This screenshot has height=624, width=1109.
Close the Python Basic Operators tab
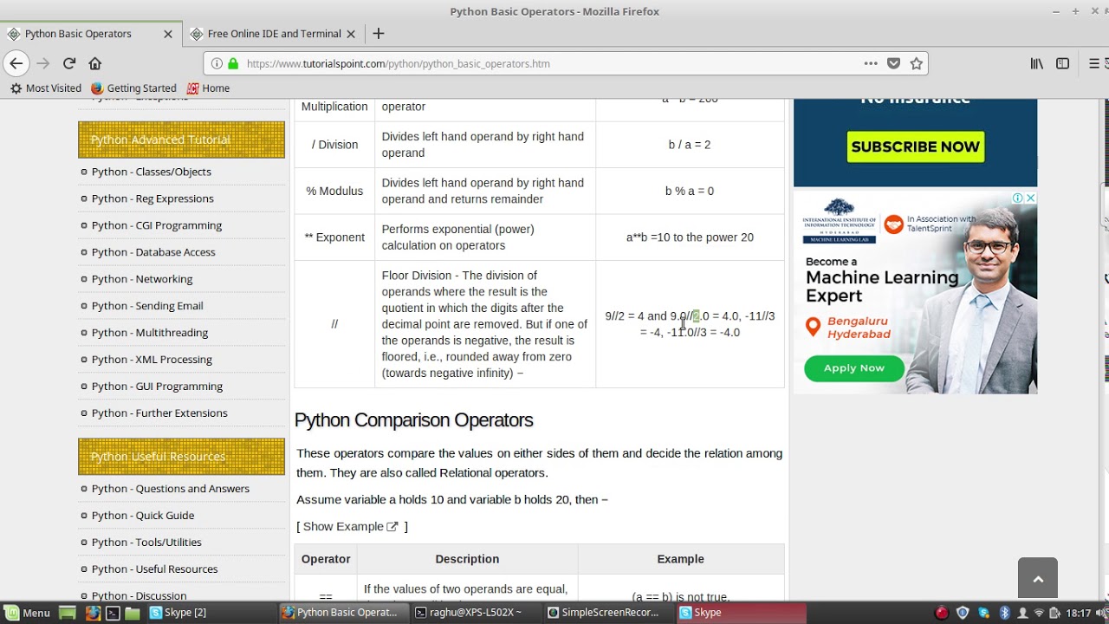168,34
